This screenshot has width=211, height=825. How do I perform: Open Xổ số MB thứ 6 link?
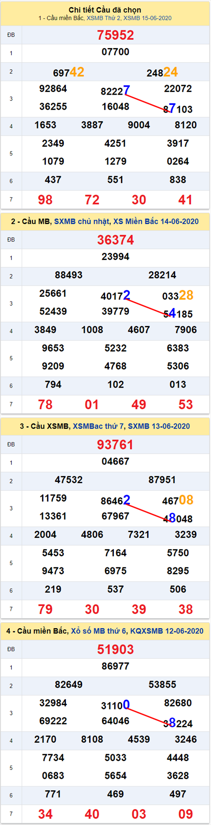point(99,631)
